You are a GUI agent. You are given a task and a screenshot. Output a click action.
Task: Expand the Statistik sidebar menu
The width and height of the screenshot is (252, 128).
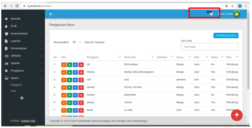(x=23, y=63)
